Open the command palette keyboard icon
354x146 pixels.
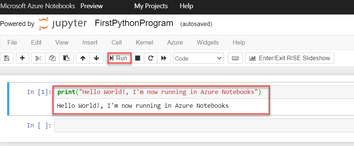[235, 58]
